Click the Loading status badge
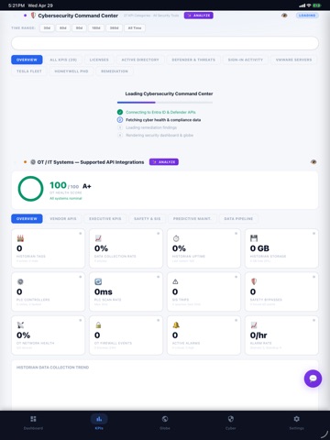 coord(307,16)
